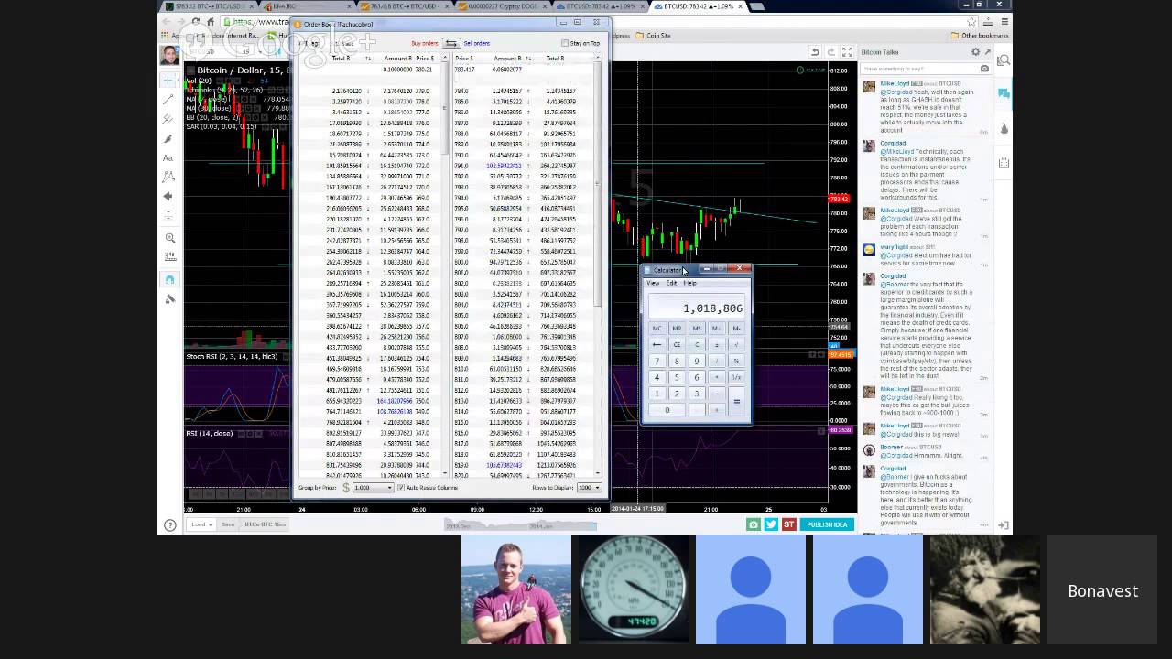Click the Calculator backspace arrow button
The image size is (1172, 659).
(x=657, y=345)
